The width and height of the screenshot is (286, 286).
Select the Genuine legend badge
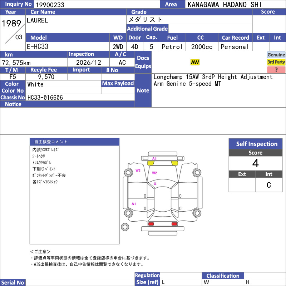[276, 55]
